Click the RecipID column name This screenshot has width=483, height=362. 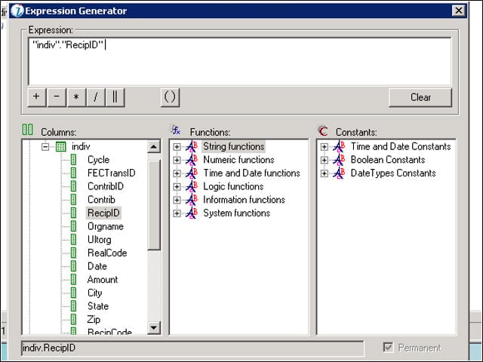tap(103, 213)
